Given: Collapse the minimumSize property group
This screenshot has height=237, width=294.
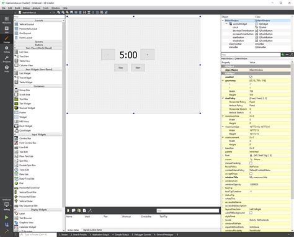Looking at the screenshot, I should (x=223, y=116).
